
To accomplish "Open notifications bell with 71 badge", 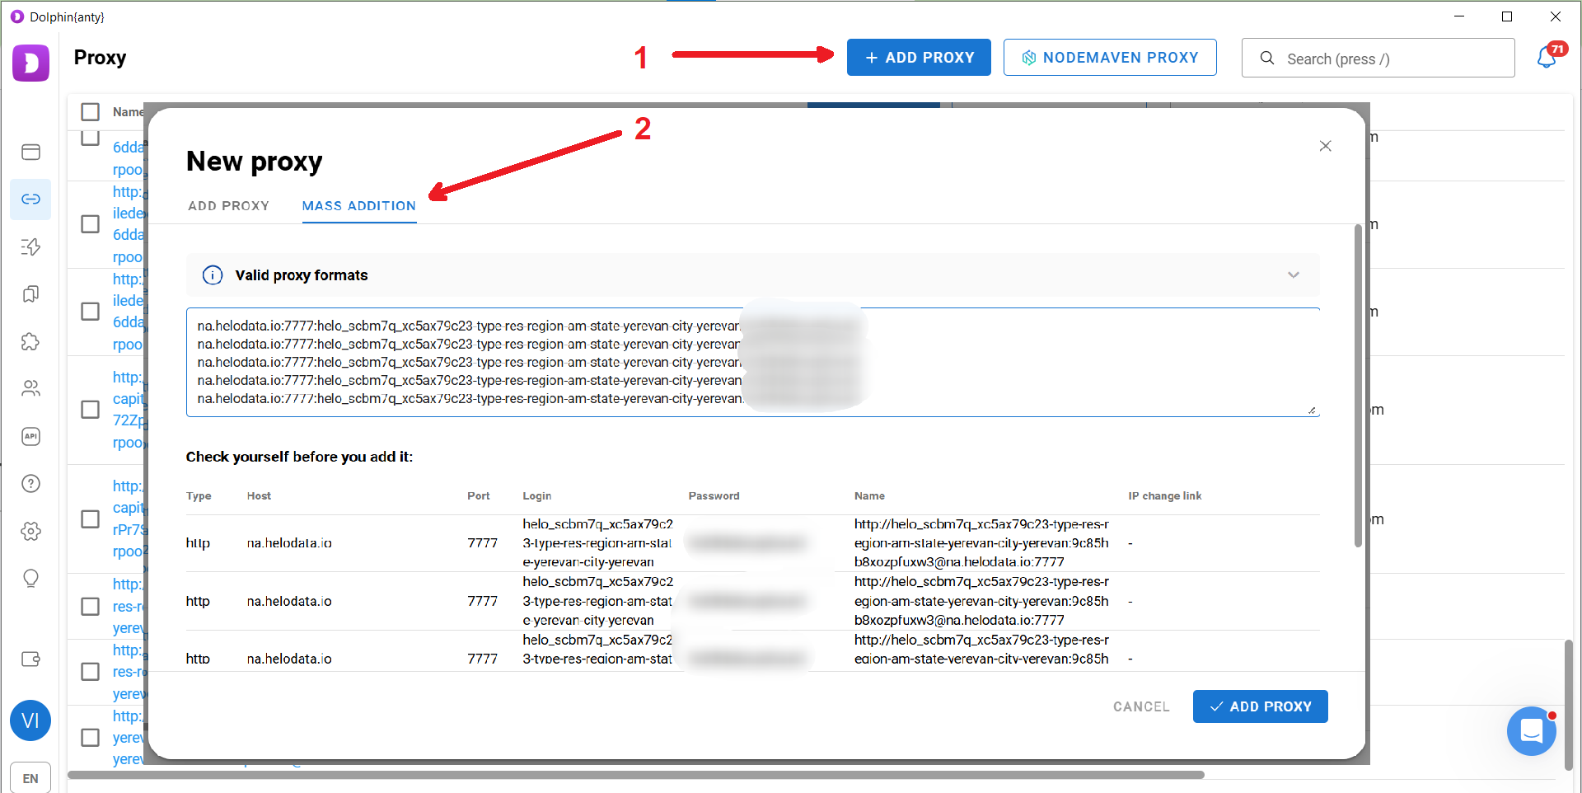I will tap(1547, 57).
